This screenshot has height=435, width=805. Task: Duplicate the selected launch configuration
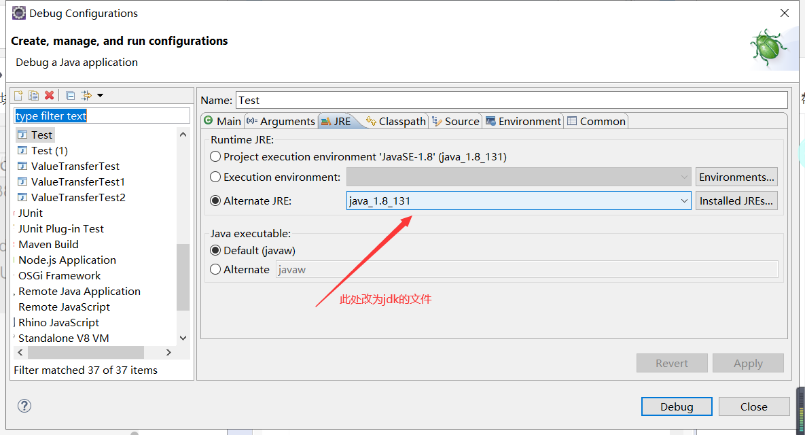point(33,95)
